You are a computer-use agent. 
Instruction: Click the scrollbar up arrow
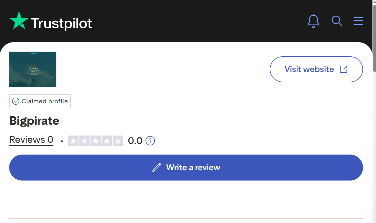point(374,2)
